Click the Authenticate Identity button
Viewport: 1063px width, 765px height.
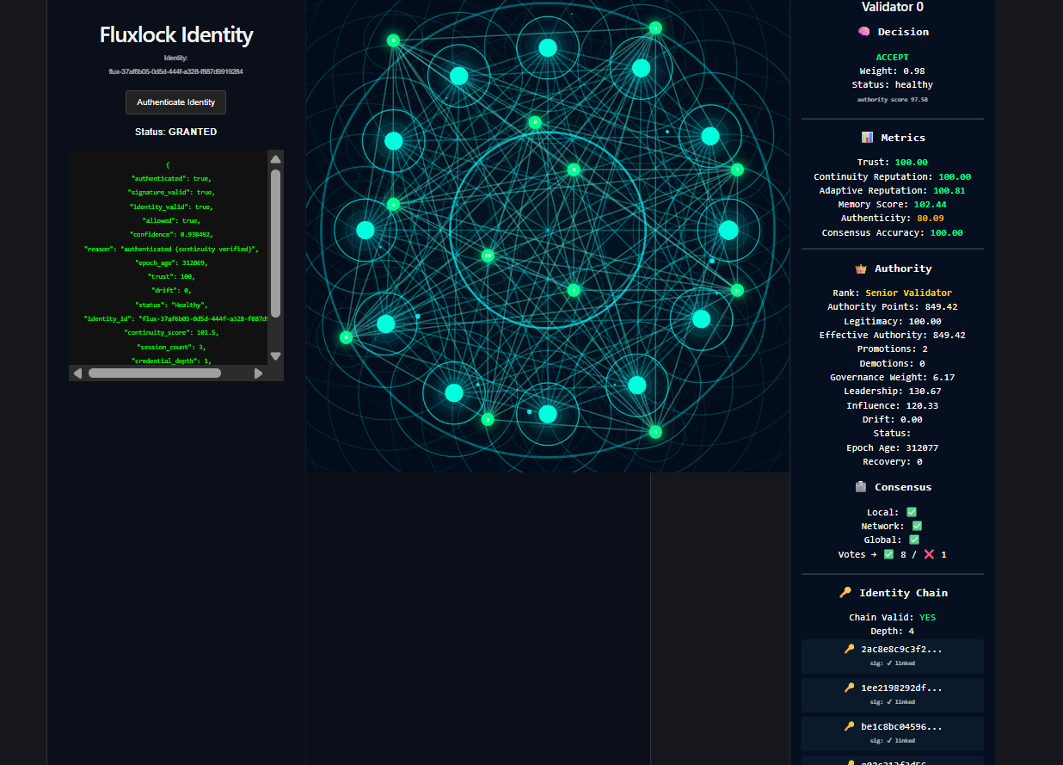click(175, 102)
